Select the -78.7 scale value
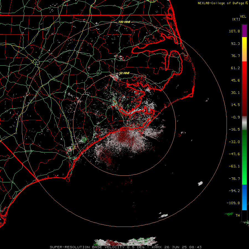The image size is (249, 249). click(x=234, y=179)
